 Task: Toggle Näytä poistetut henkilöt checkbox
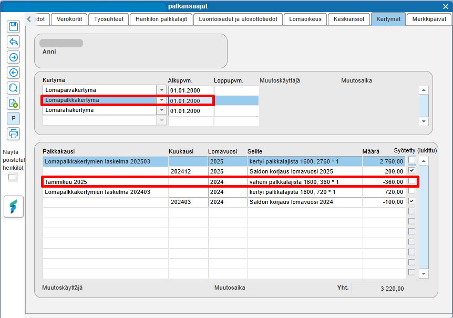12,177
